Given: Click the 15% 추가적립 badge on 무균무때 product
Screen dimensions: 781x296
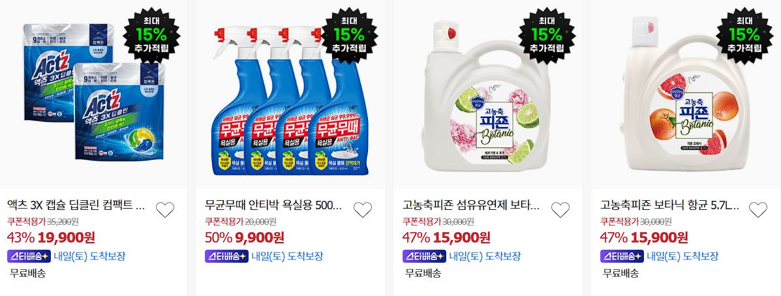Looking at the screenshot, I should 350,35.
